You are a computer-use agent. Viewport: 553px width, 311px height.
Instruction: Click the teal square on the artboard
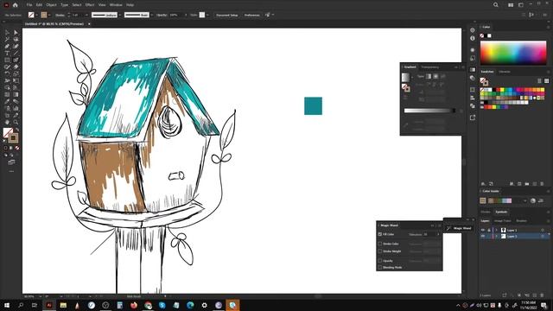coord(313,105)
